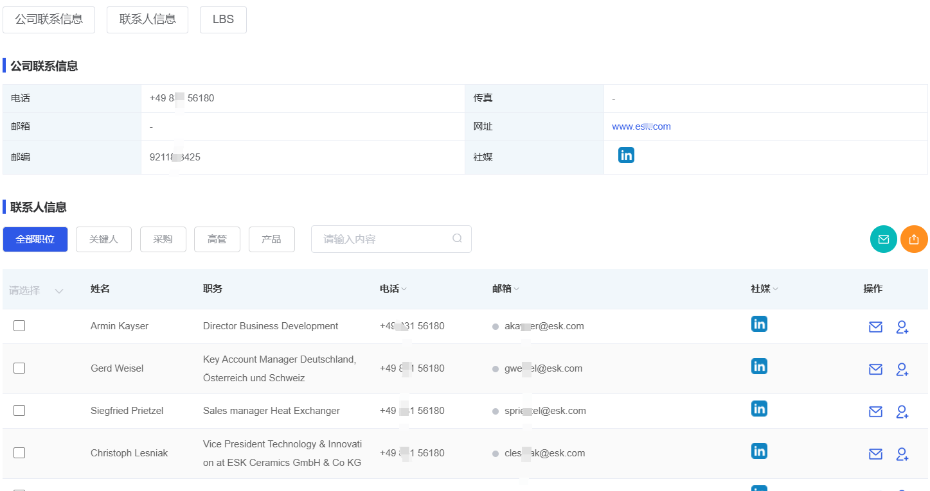
Task: Filter contacts by 关键人 button
Action: 103,239
